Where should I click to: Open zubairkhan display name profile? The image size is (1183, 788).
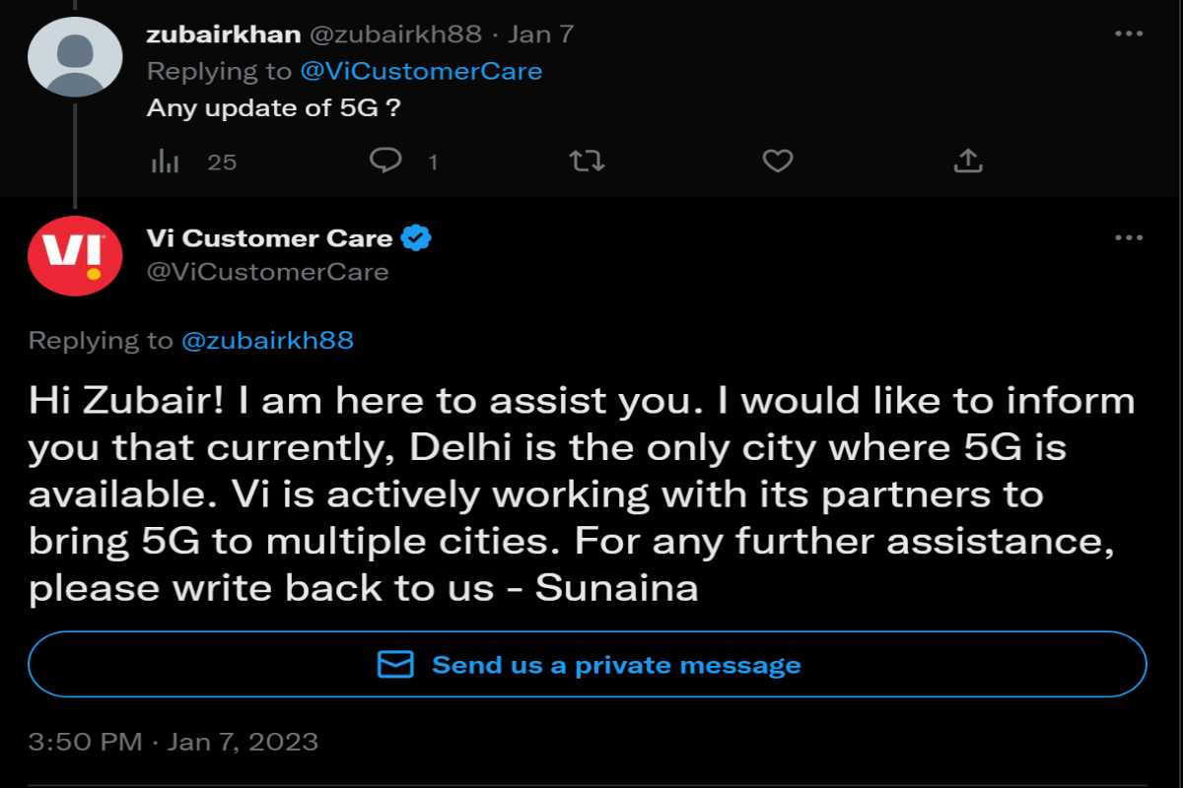223,34
